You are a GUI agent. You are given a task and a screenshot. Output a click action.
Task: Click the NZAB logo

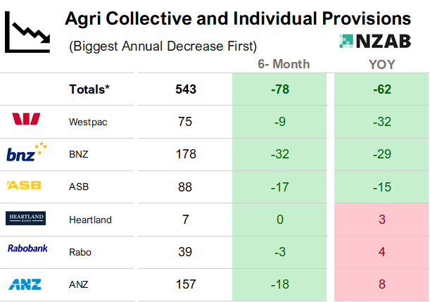374,41
